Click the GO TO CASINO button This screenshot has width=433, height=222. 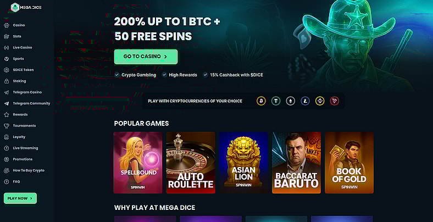pyautogui.click(x=146, y=57)
